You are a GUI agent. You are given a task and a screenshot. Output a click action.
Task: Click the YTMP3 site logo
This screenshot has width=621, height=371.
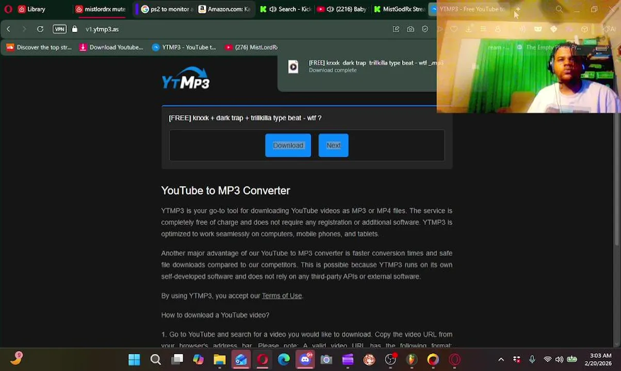pos(186,78)
